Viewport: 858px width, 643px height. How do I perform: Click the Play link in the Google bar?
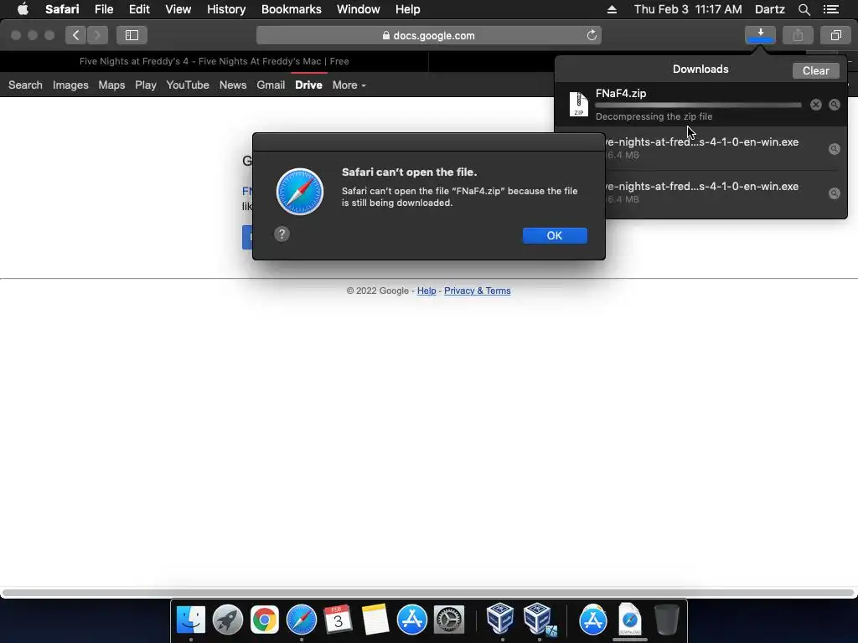(x=146, y=85)
